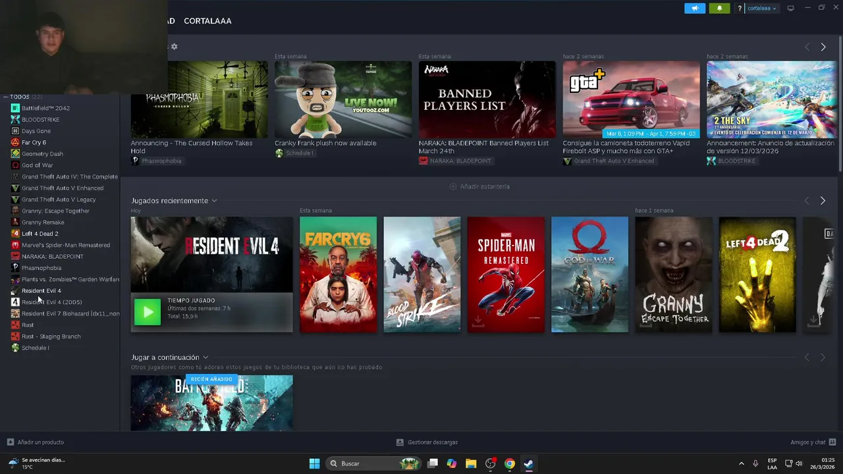Image resolution: width=843 pixels, height=474 pixels.
Task: Select Grand Theft Auto IV: The Complete entry
Action: [70, 176]
